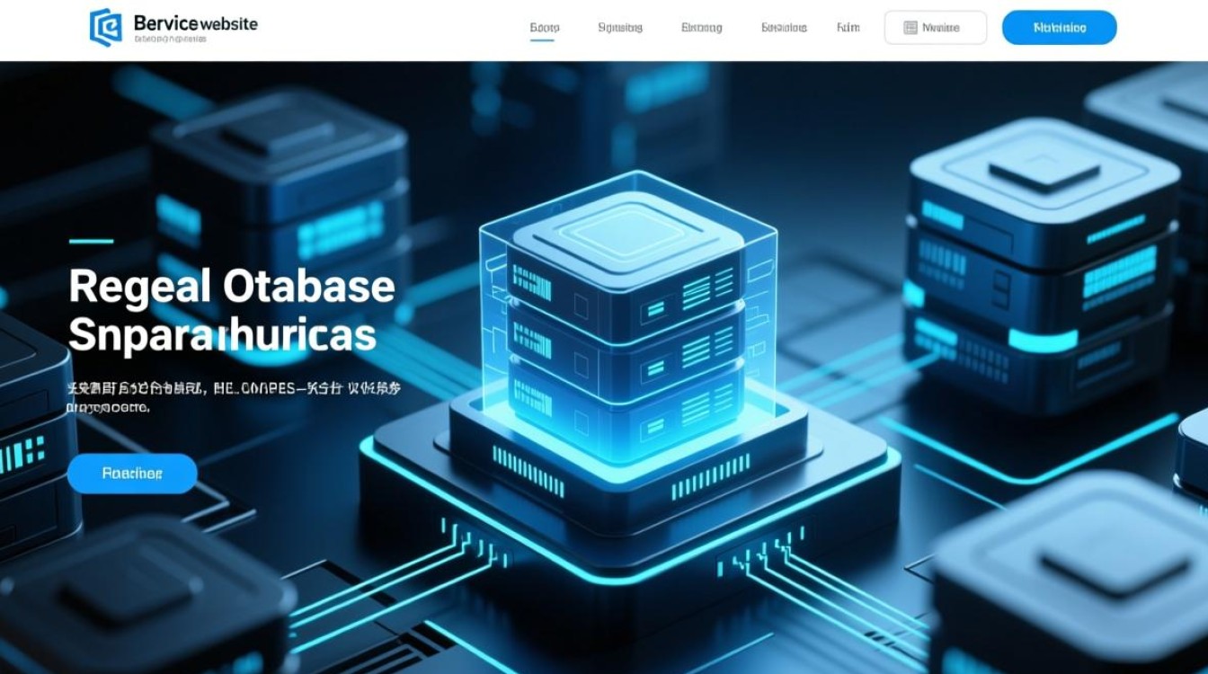Image resolution: width=1208 pixels, height=674 pixels.
Task: Click the short cyan accent line above headline
Action: pos(91,241)
